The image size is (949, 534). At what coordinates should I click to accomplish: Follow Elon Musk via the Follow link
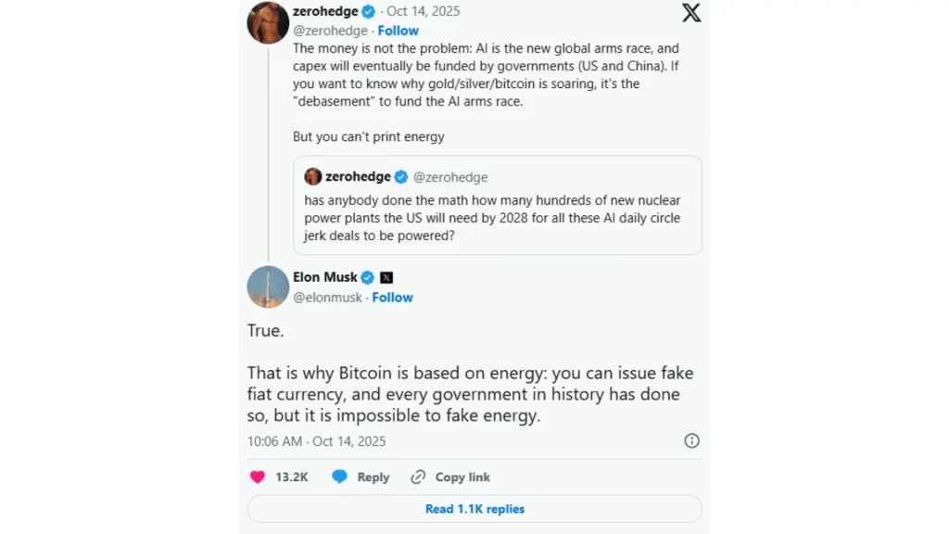click(x=392, y=298)
